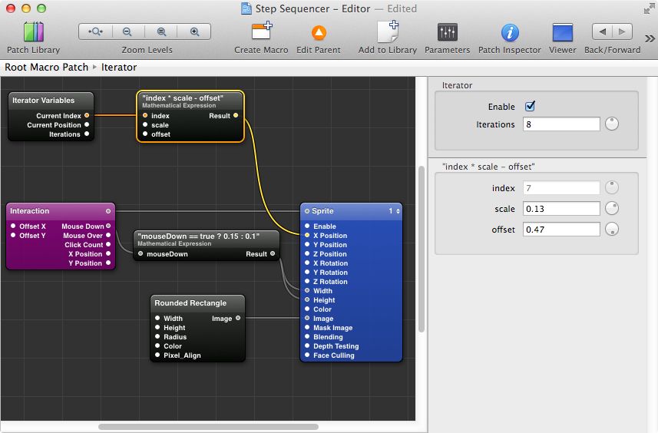The width and height of the screenshot is (658, 433).
Task: Click the zoom out magnifier
Action: click(x=127, y=32)
